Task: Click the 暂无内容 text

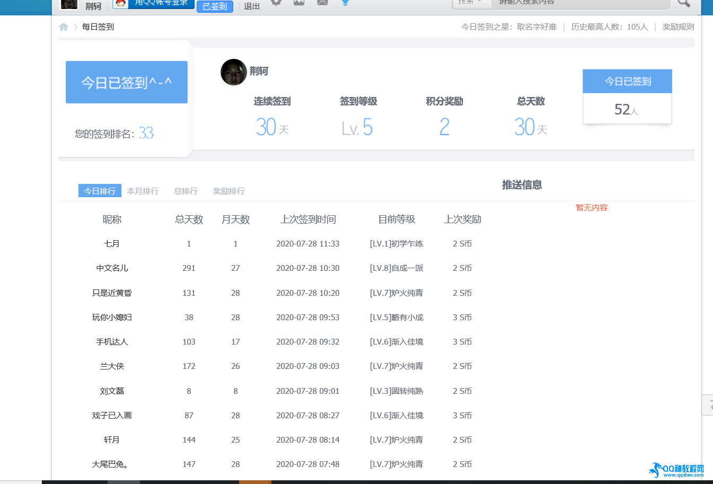Action: point(592,208)
